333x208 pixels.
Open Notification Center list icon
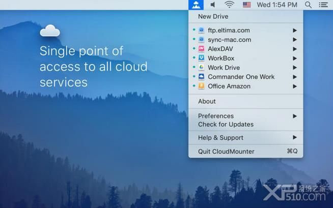[323, 5]
